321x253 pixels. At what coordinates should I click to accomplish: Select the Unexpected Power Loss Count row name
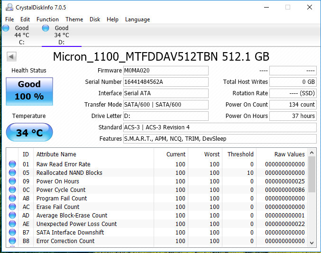coord(76,224)
